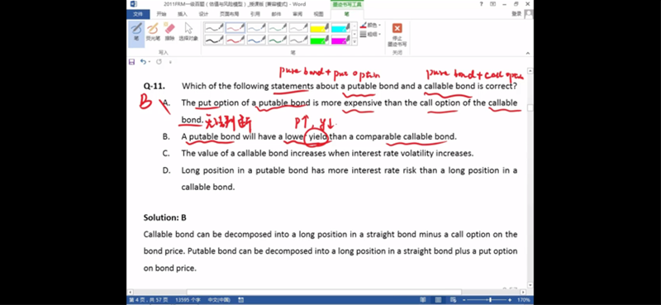
Task: Click the Sign in (登录) link
Action: pyautogui.click(x=516, y=14)
